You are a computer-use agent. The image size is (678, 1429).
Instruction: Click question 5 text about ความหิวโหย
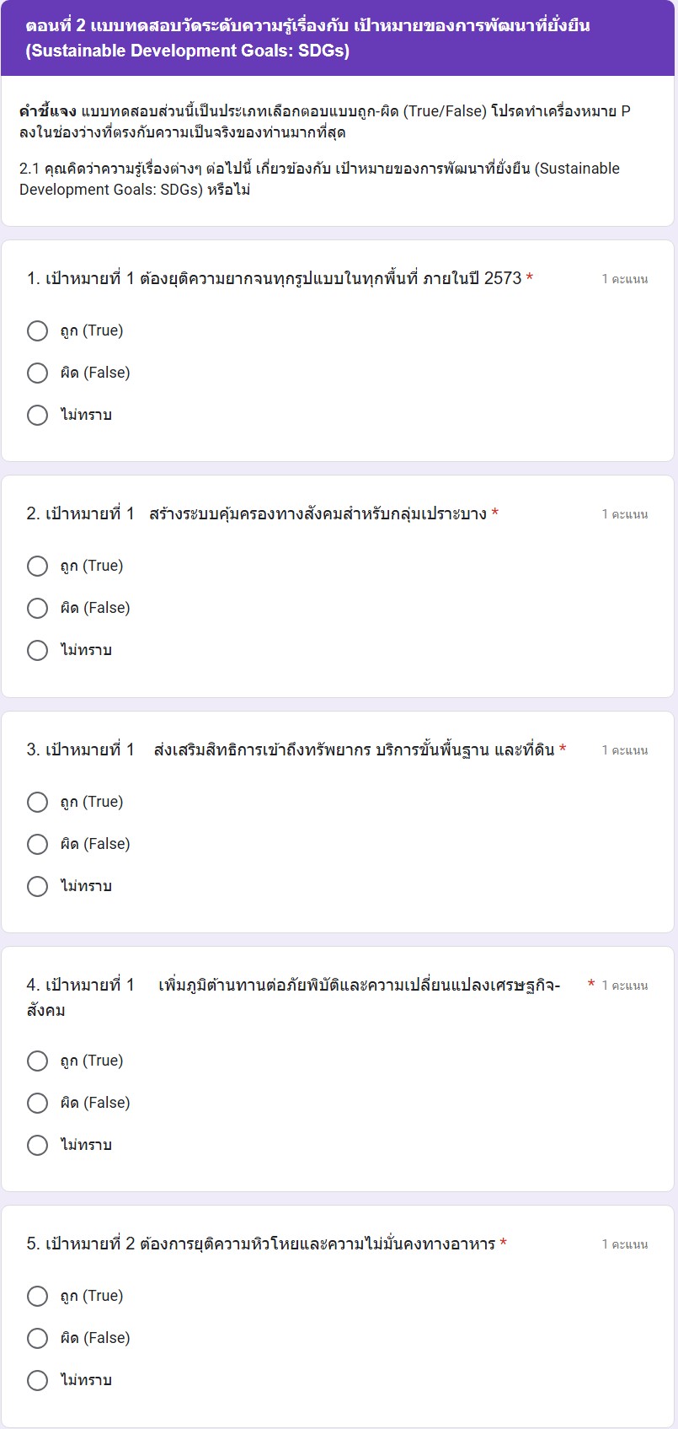point(260,1244)
